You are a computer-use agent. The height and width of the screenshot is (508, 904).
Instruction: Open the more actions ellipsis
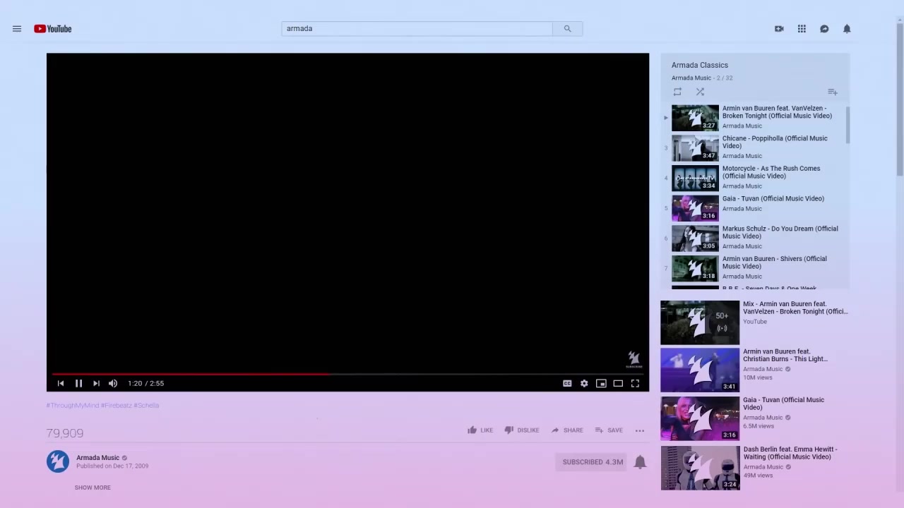coord(640,430)
